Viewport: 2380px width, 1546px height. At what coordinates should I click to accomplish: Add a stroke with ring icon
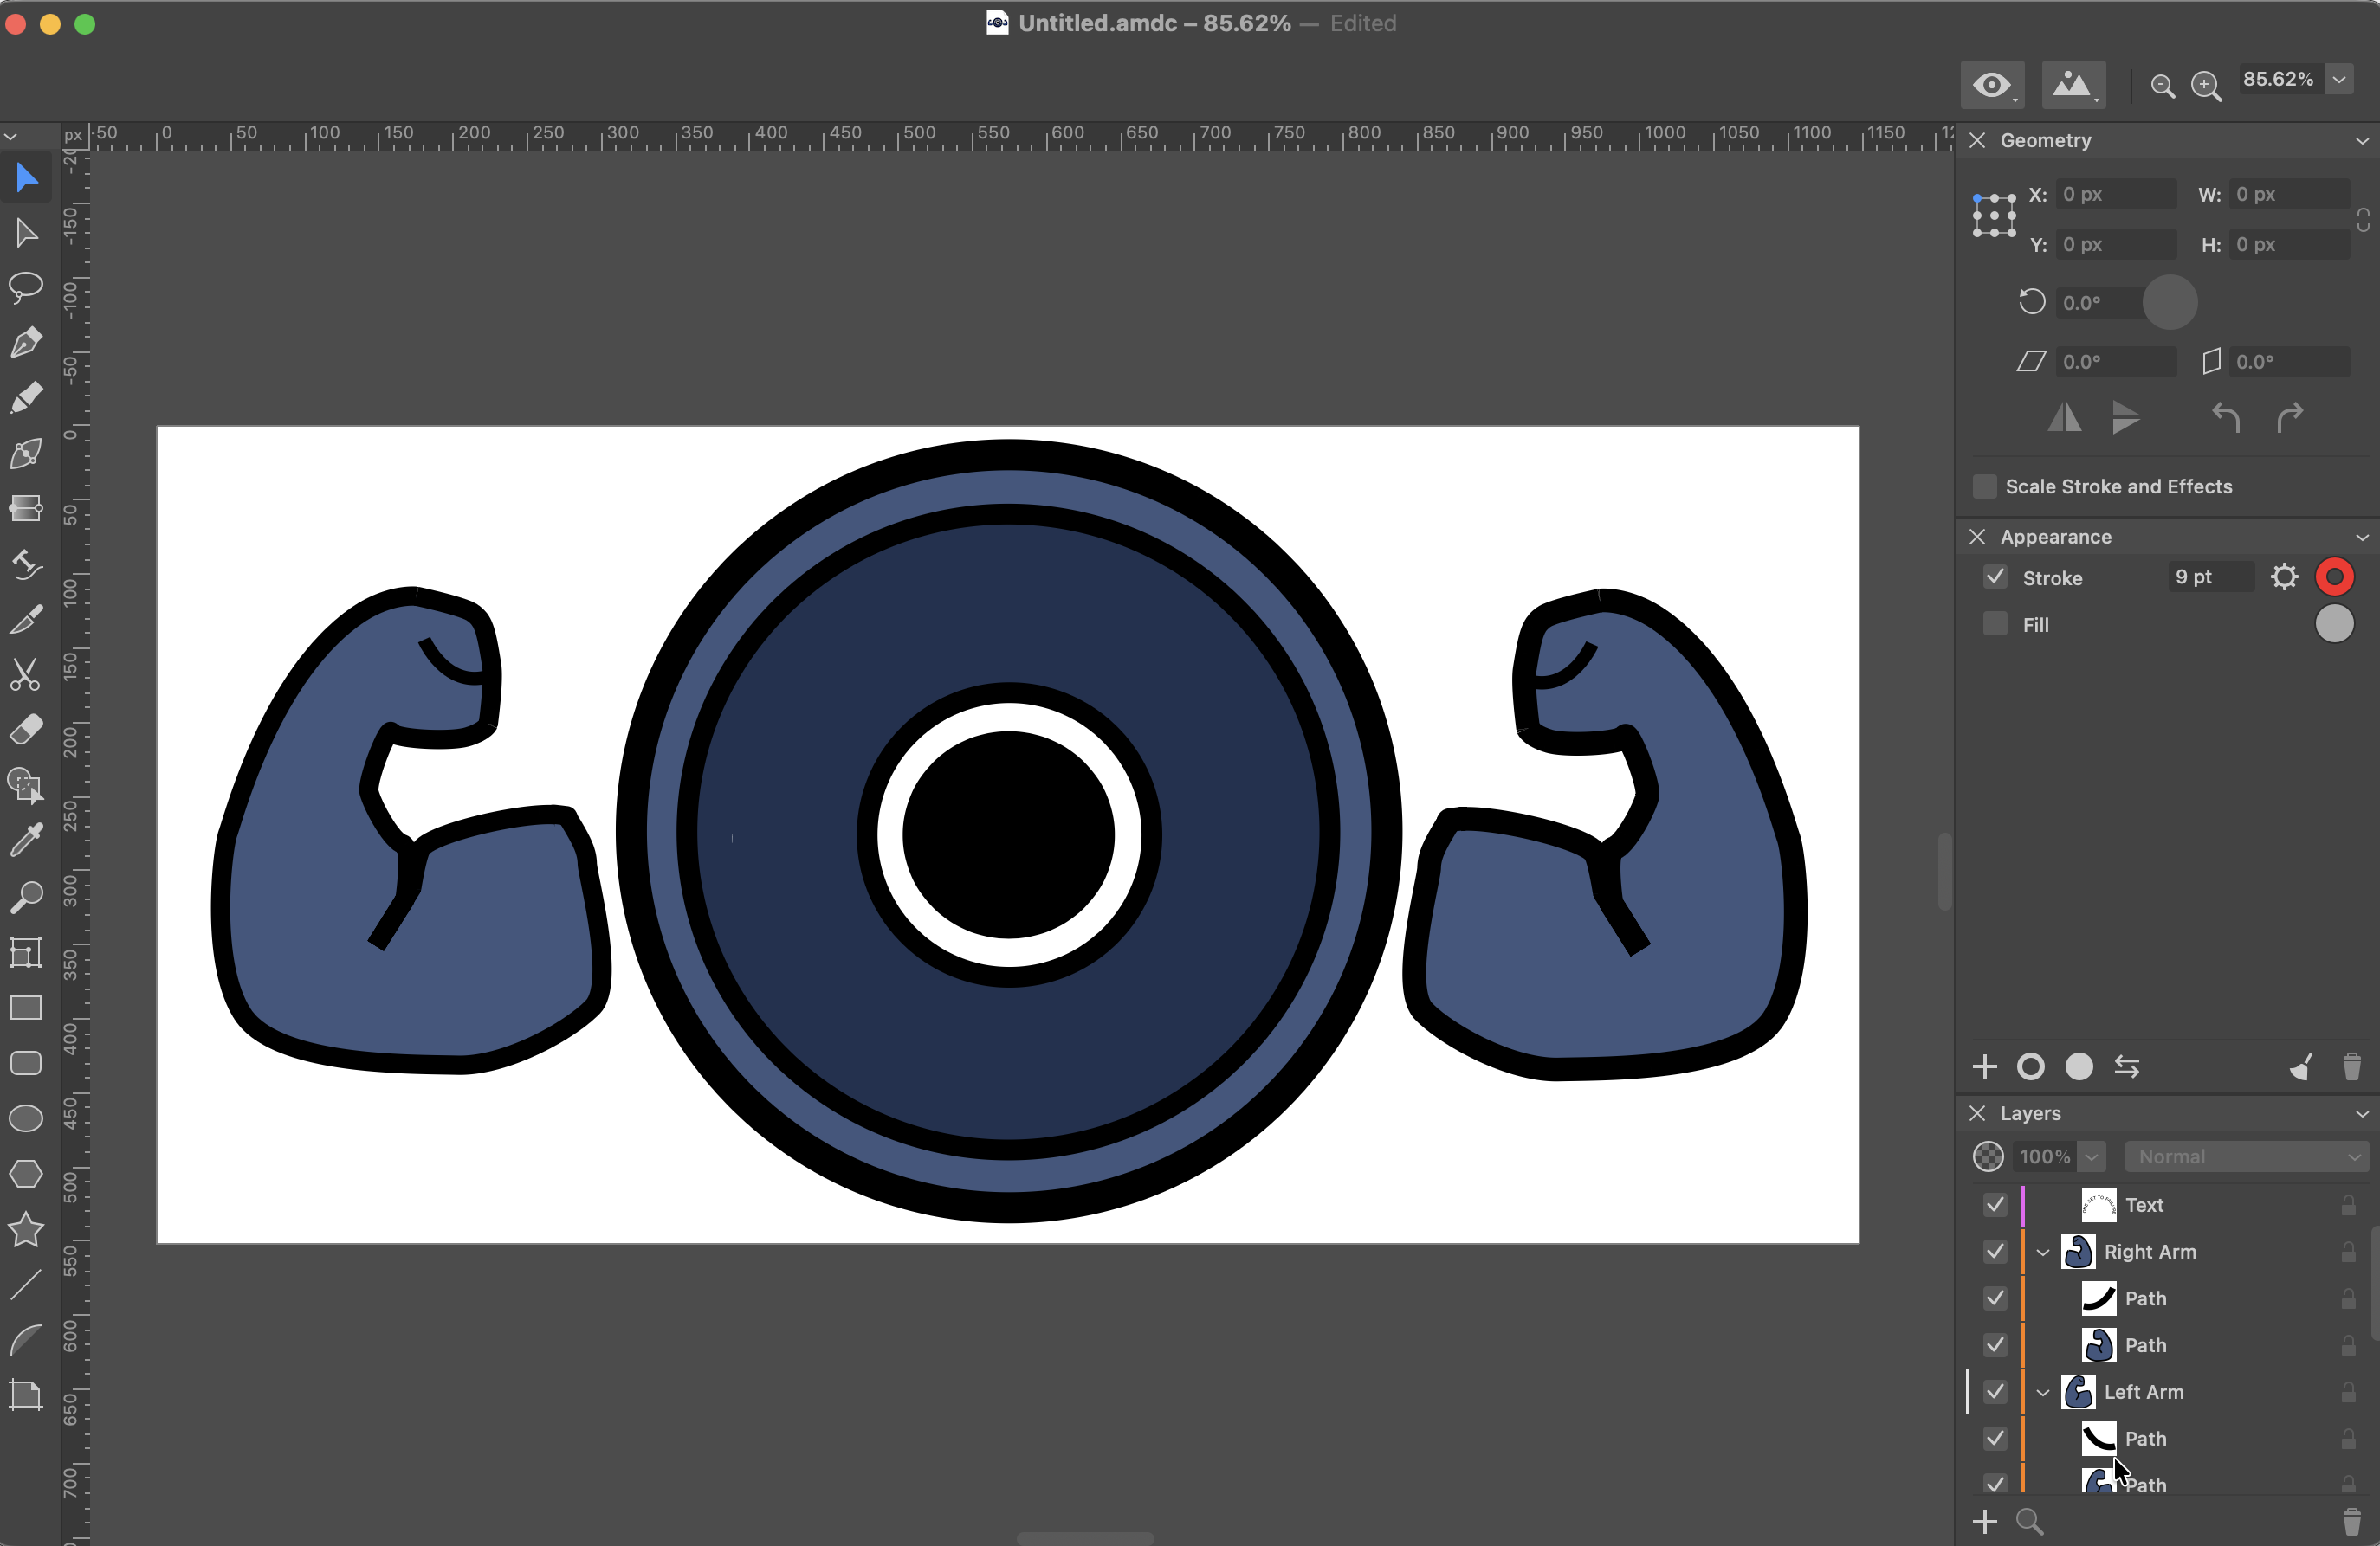tap(2031, 1066)
